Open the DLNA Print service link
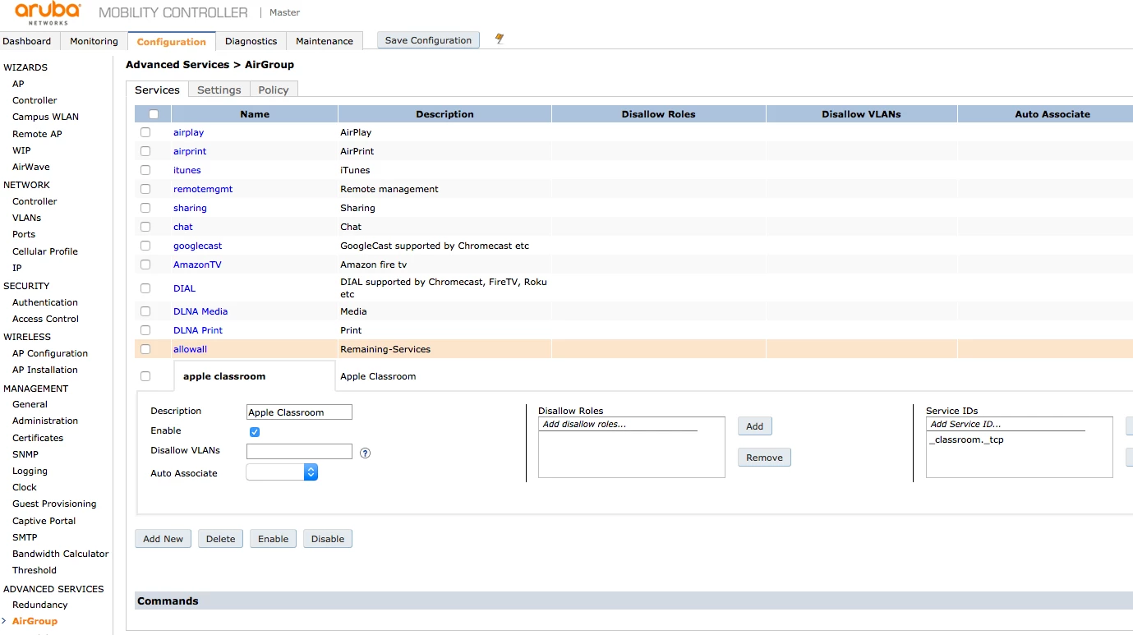 [x=198, y=330]
